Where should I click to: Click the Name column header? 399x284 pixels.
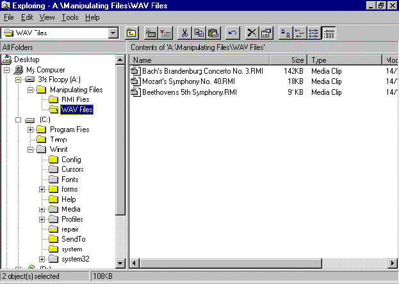coord(199,60)
